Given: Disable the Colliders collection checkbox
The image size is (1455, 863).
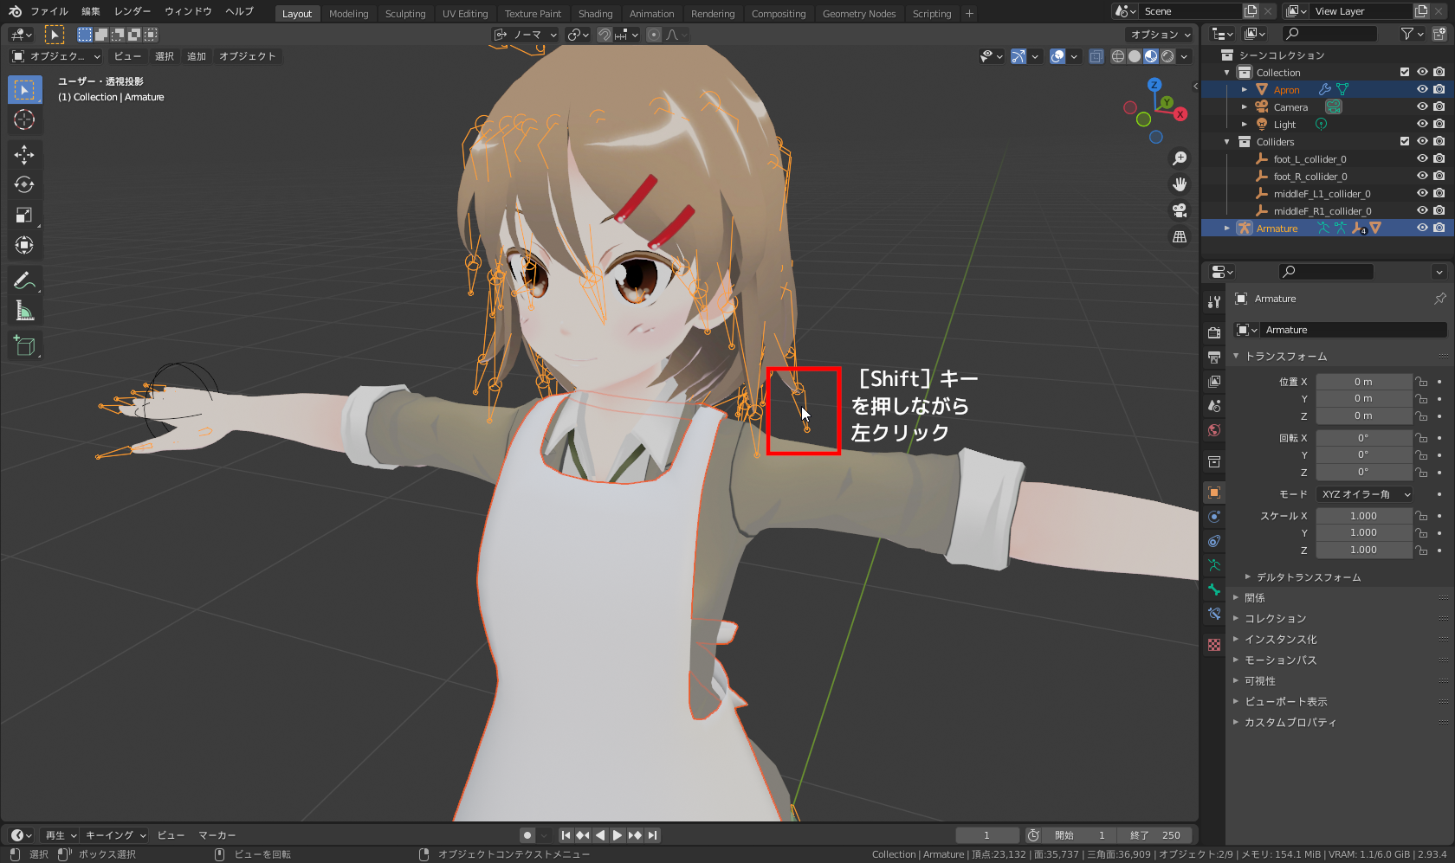Looking at the screenshot, I should [1405, 141].
